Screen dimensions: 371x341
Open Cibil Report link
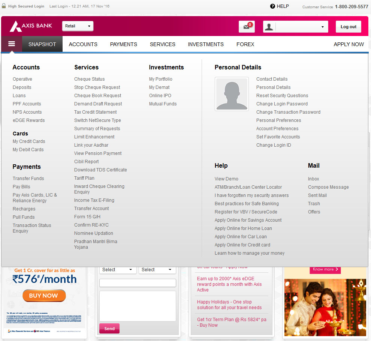tap(86, 162)
